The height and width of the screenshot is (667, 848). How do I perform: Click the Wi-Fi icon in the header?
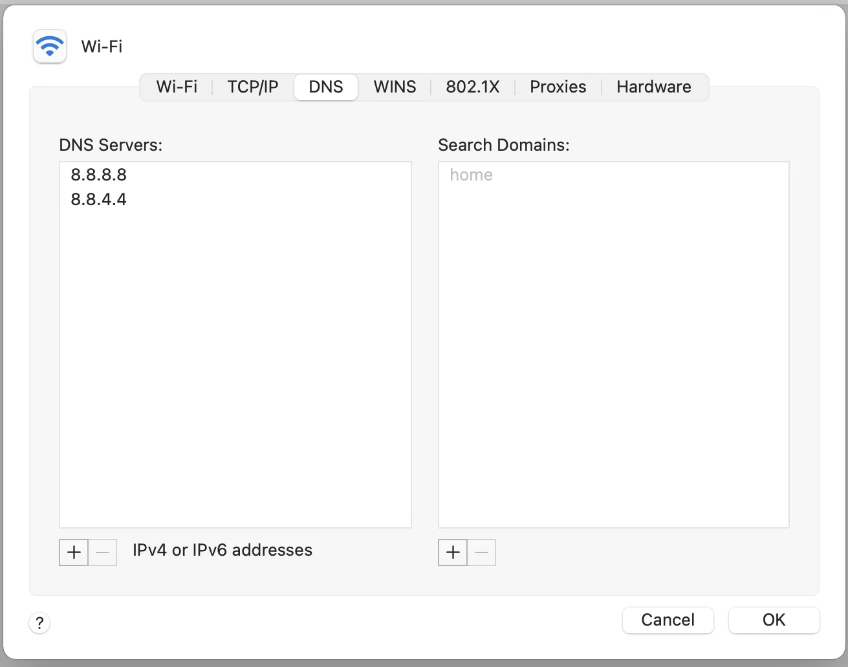tap(50, 47)
